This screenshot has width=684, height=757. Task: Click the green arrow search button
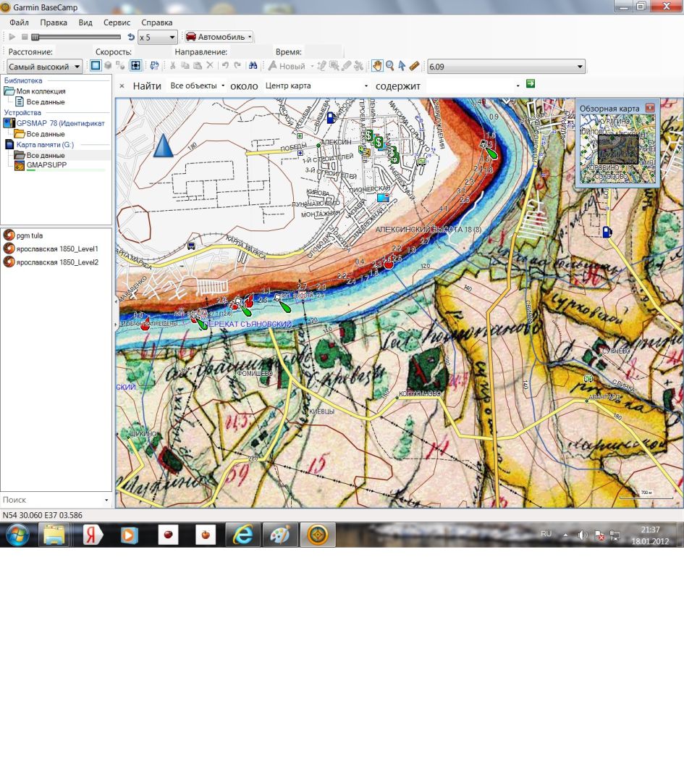pyautogui.click(x=531, y=84)
